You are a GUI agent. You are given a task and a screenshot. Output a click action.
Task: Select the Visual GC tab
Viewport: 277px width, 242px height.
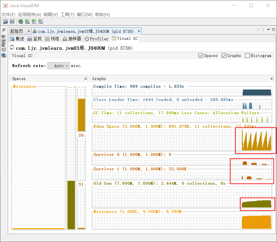click(125, 38)
